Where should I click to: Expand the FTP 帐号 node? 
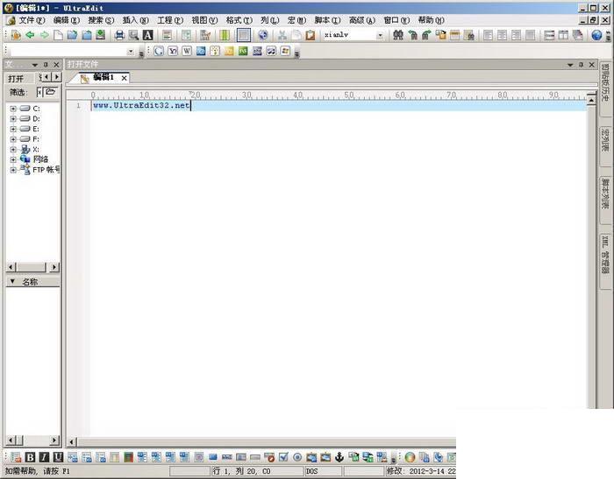(x=13, y=170)
